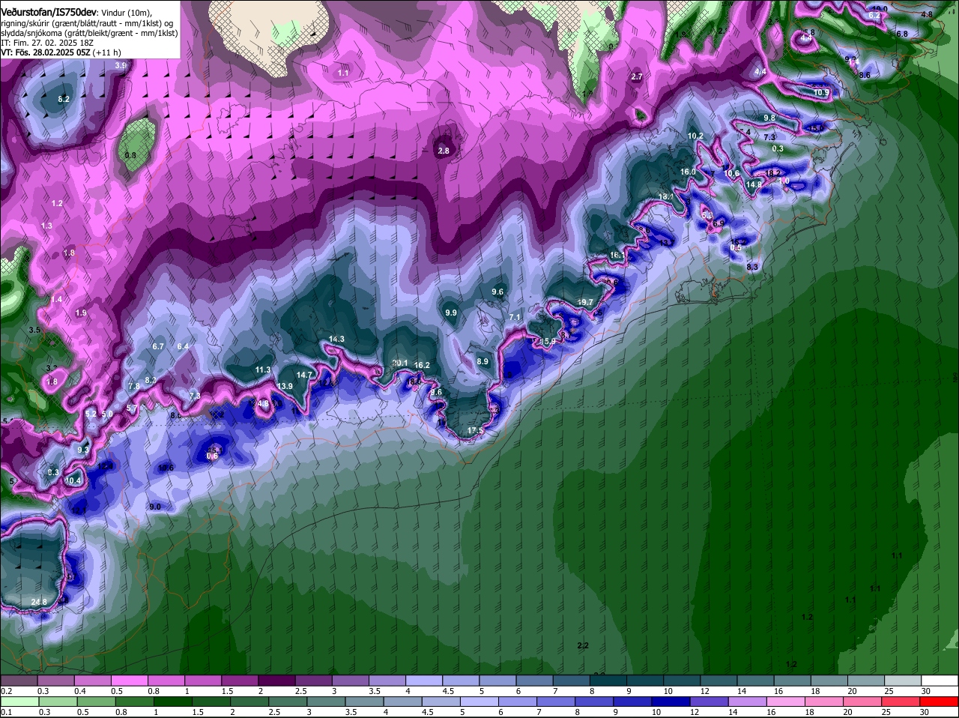Click the 2.8 value in the purple area

pyautogui.click(x=444, y=151)
